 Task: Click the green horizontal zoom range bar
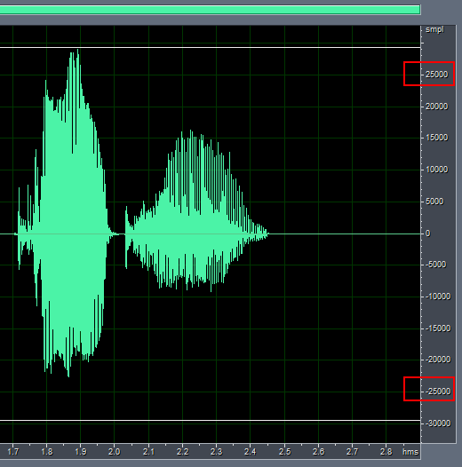coord(210,10)
